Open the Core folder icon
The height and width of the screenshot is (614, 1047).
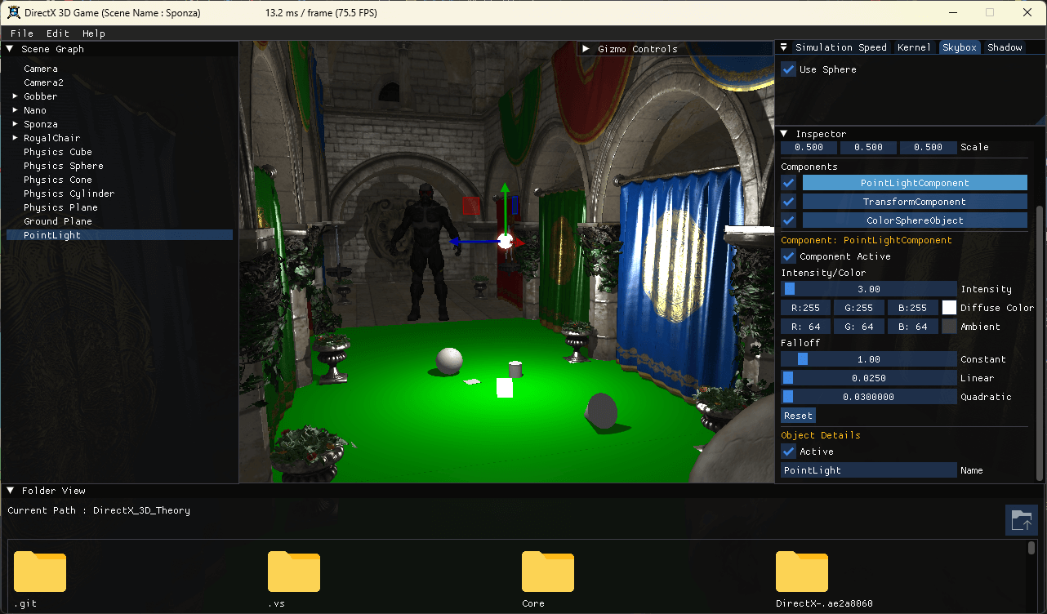click(x=548, y=572)
